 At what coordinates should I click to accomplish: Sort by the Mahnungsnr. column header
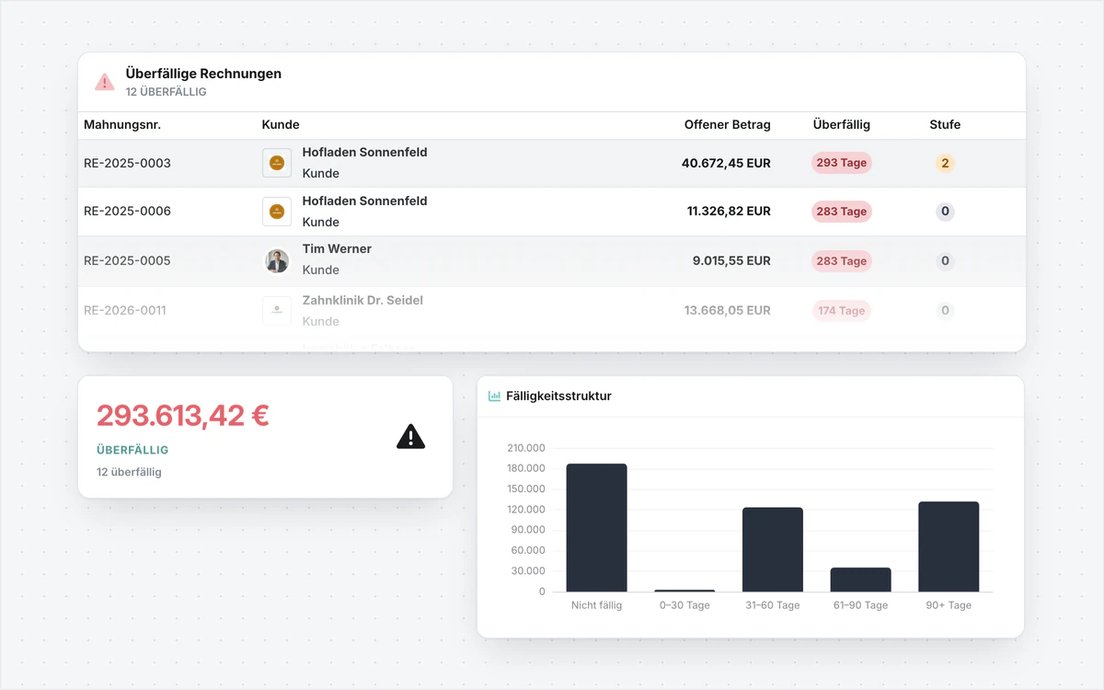click(x=122, y=125)
